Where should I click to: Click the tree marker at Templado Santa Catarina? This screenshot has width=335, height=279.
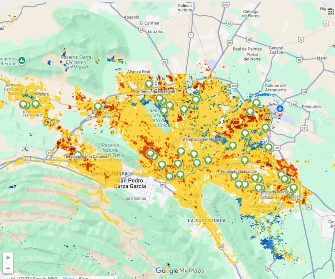tap(77, 155)
